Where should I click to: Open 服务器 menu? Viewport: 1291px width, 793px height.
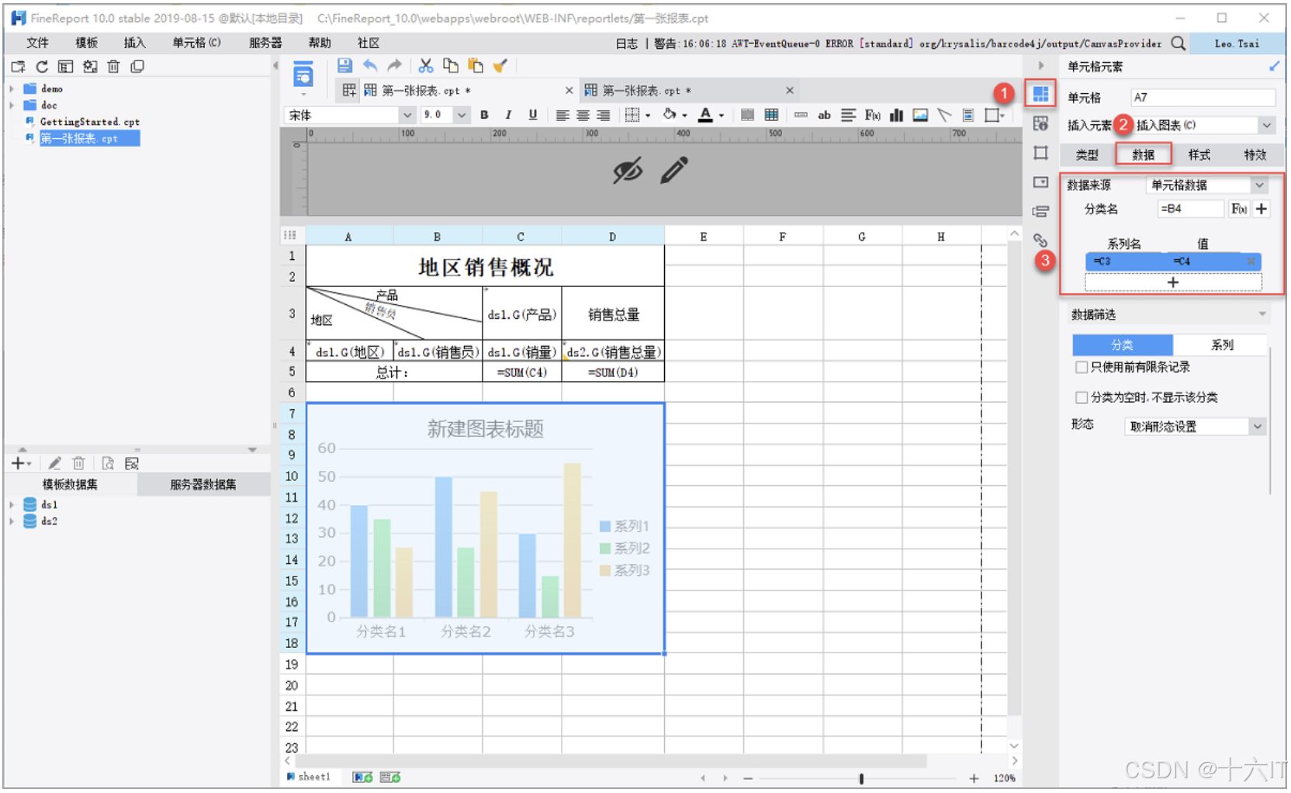tap(265, 43)
